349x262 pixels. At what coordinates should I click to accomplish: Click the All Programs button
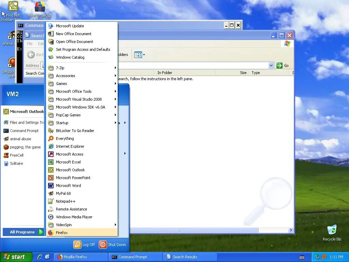[23, 232]
